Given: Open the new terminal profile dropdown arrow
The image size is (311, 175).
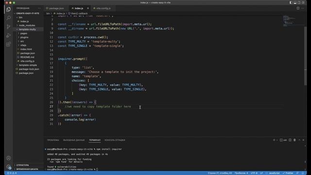Looking at the screenshot, I should point(277,140).
